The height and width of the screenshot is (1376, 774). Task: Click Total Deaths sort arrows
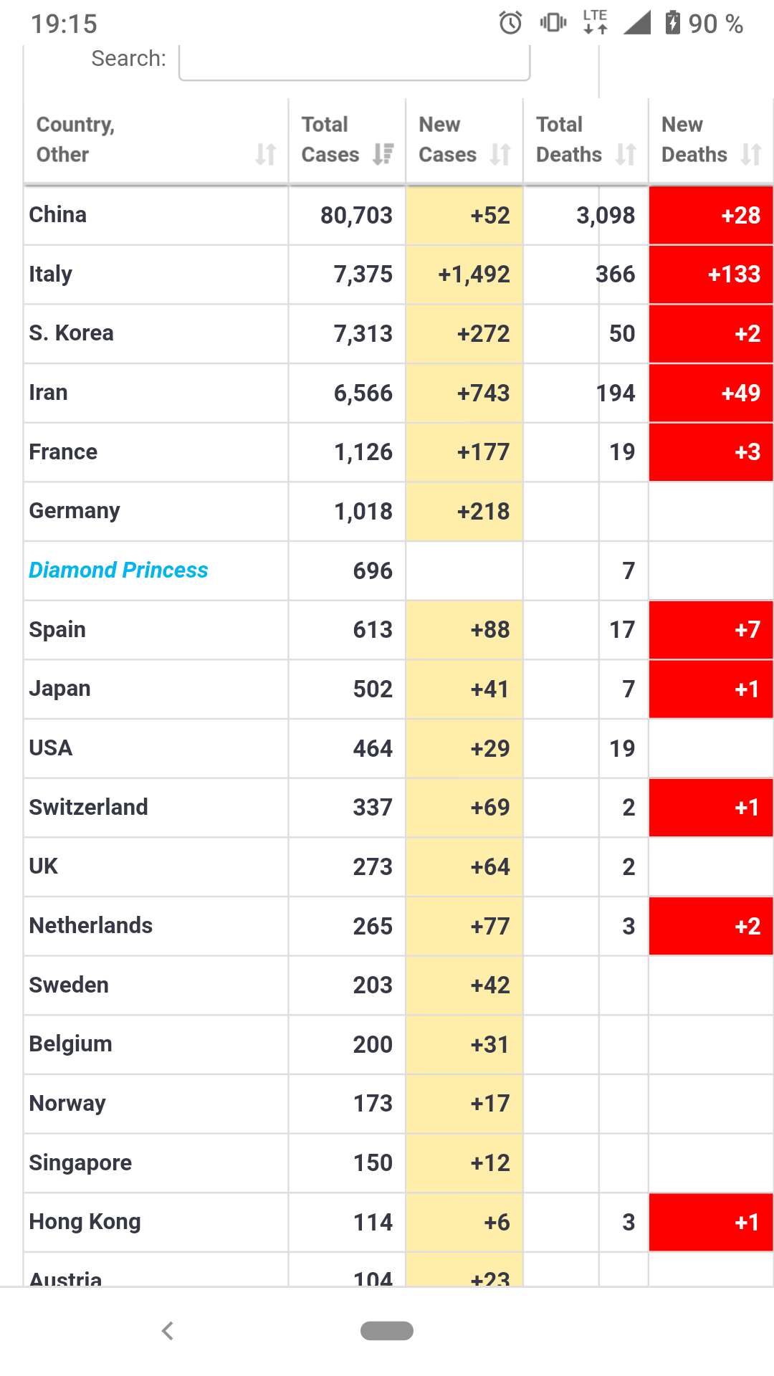pyautogui.click(x=626, y=154)
